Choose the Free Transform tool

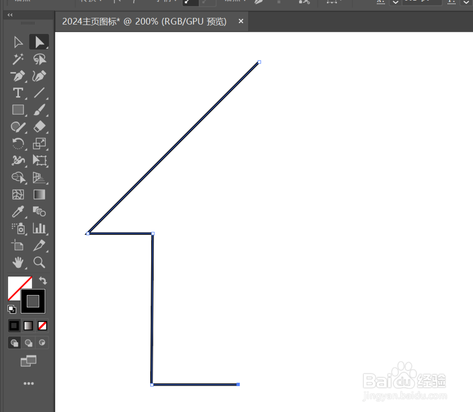coord(39,160)
